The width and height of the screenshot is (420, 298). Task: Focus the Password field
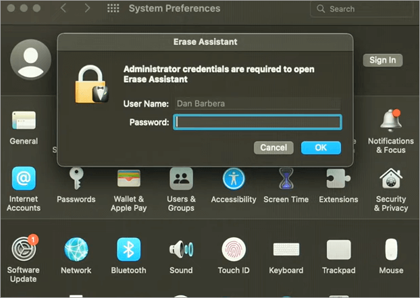pyautogui.click(x=257, y=122)
